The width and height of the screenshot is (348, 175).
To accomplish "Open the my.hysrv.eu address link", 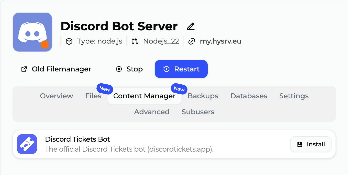I will click(x=220, y=41).
